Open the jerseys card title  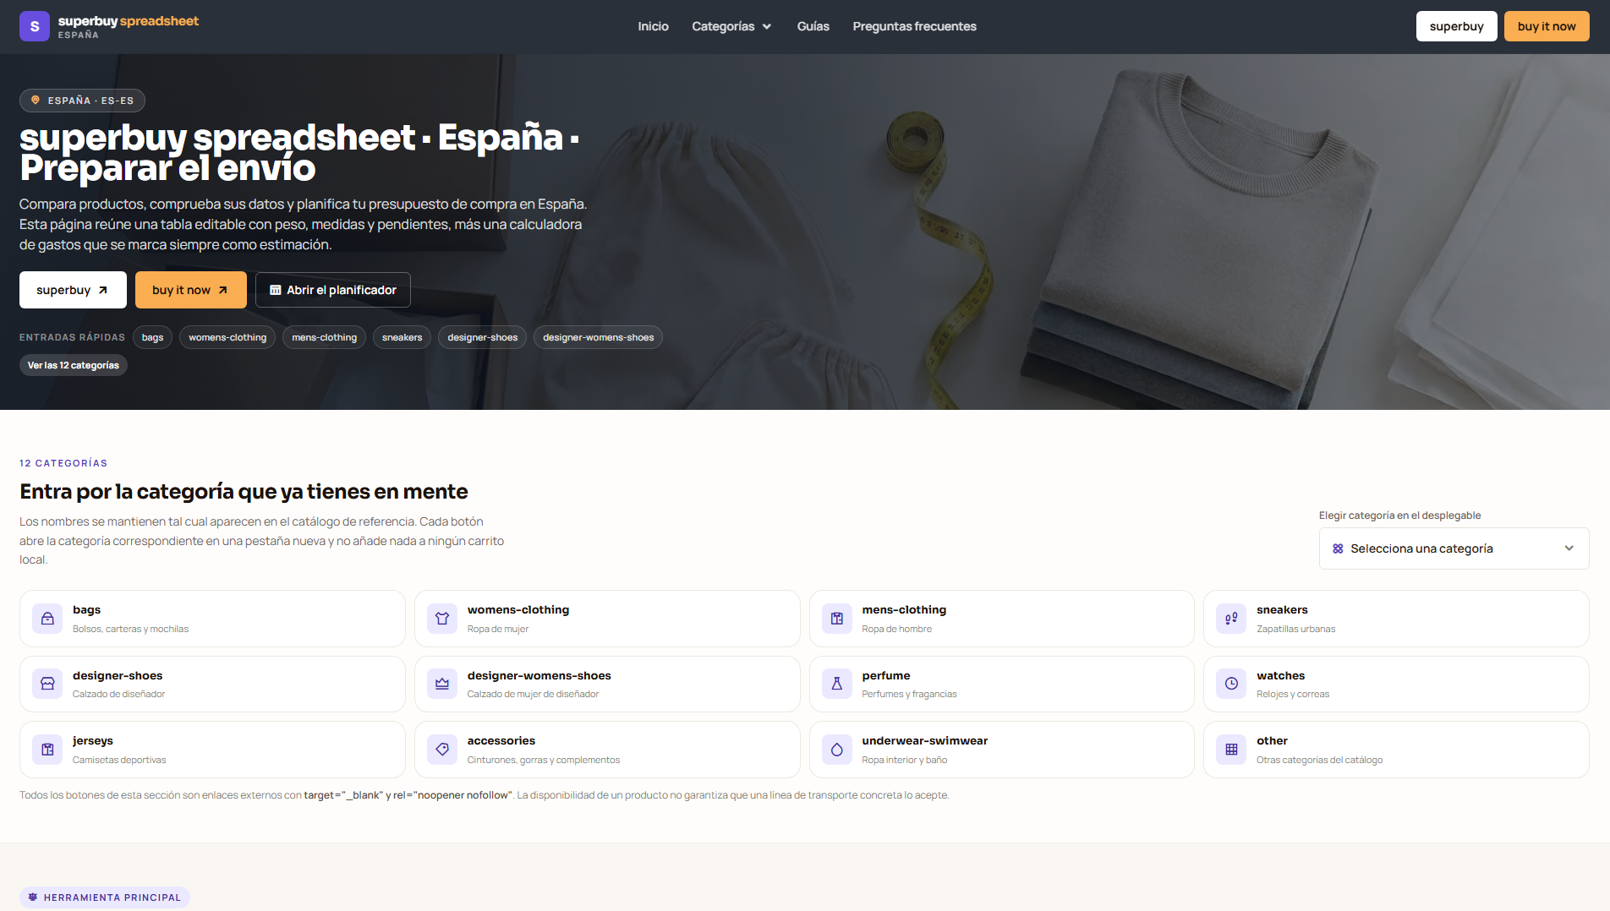(93, 740)
